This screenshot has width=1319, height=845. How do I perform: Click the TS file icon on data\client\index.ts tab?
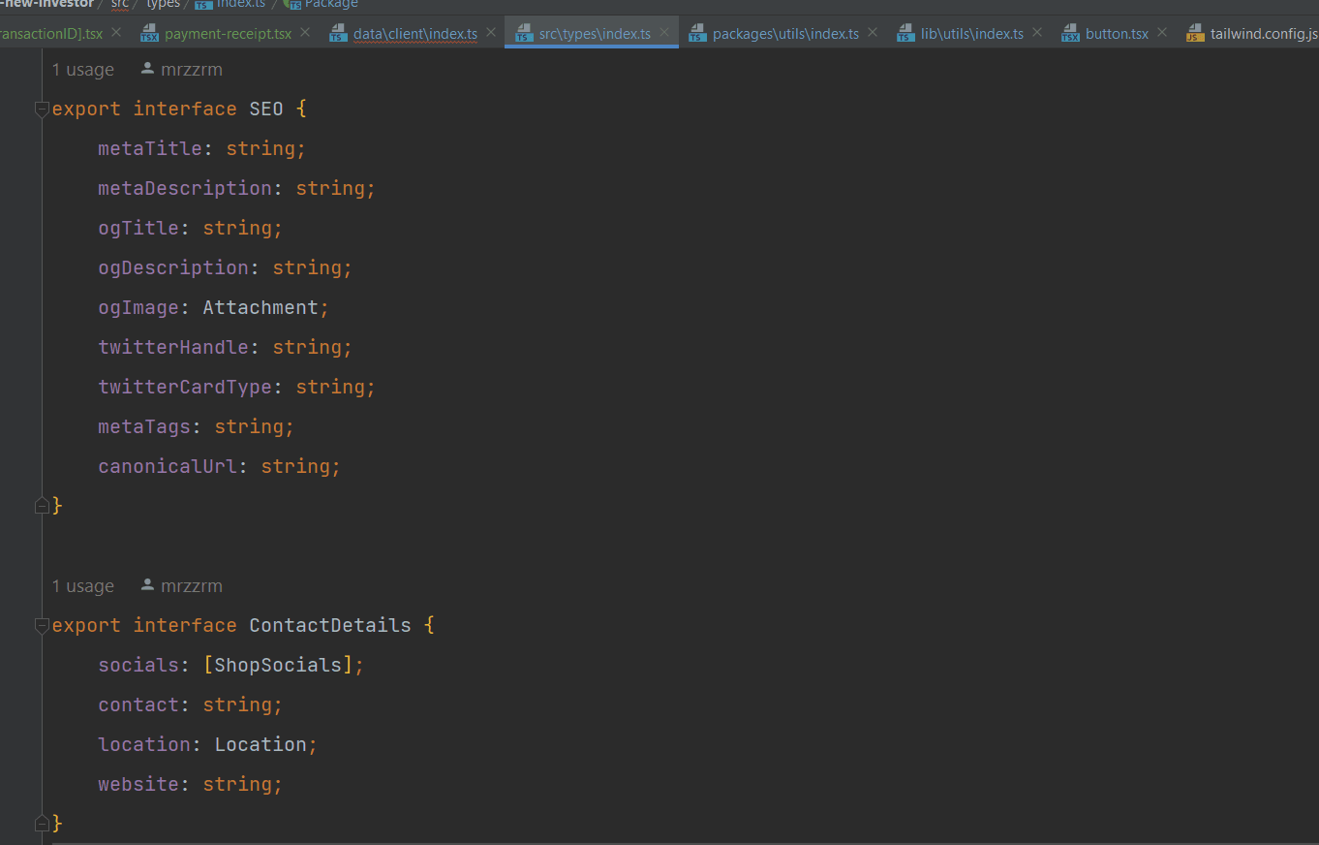click(337, 34)
